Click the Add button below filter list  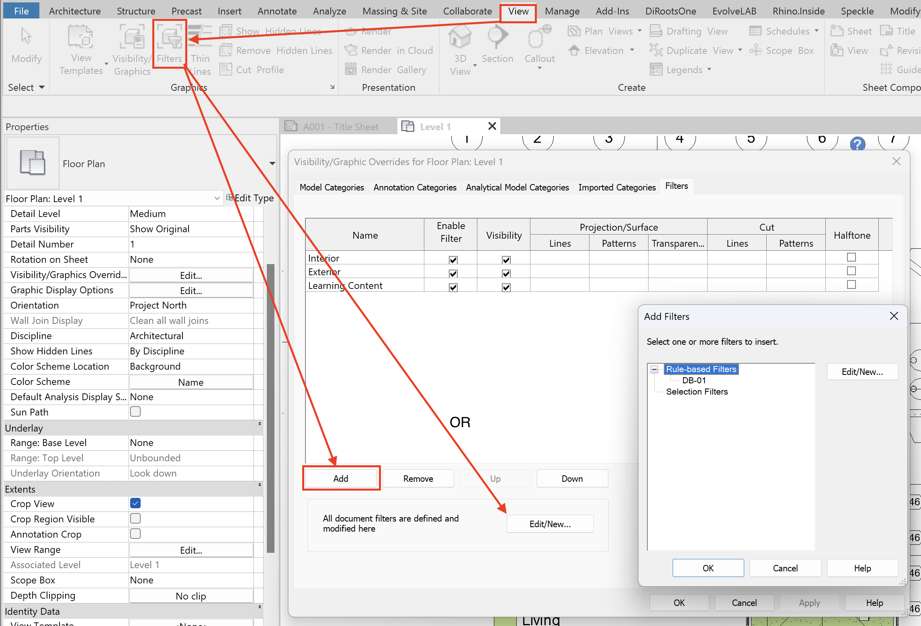point(341,479)
